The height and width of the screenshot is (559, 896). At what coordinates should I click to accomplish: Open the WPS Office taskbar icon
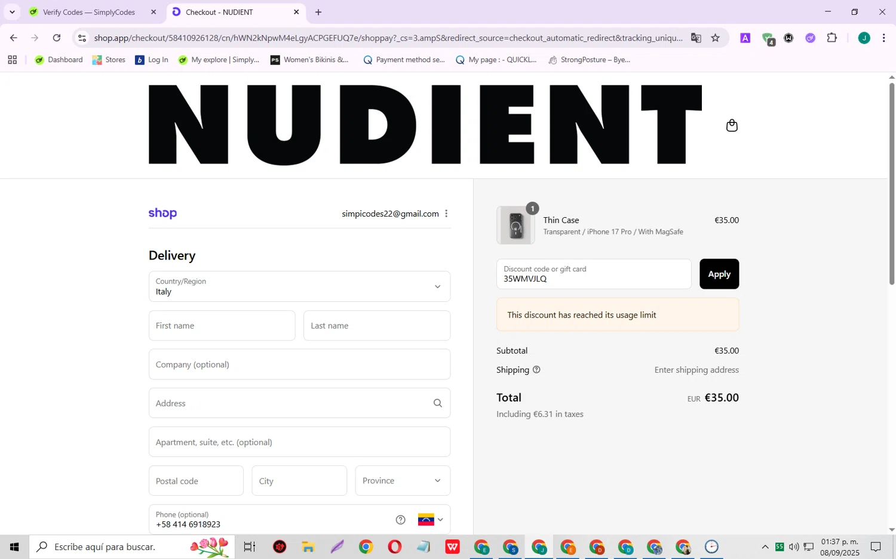[x=453, y=546]
